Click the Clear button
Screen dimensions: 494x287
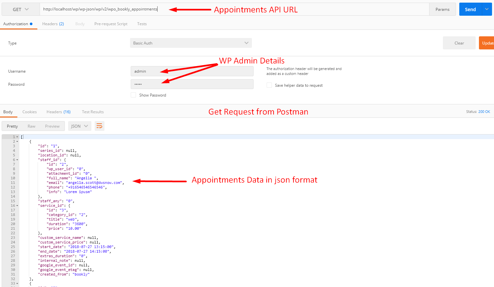pyautogui.click(x=459, y=43)
